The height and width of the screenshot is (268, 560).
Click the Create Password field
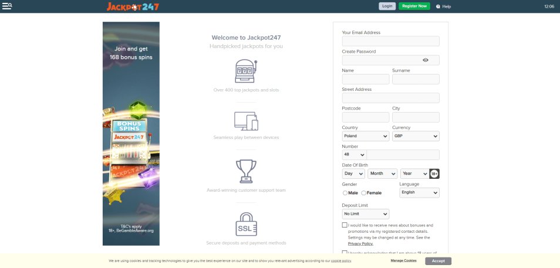[391, 60]
